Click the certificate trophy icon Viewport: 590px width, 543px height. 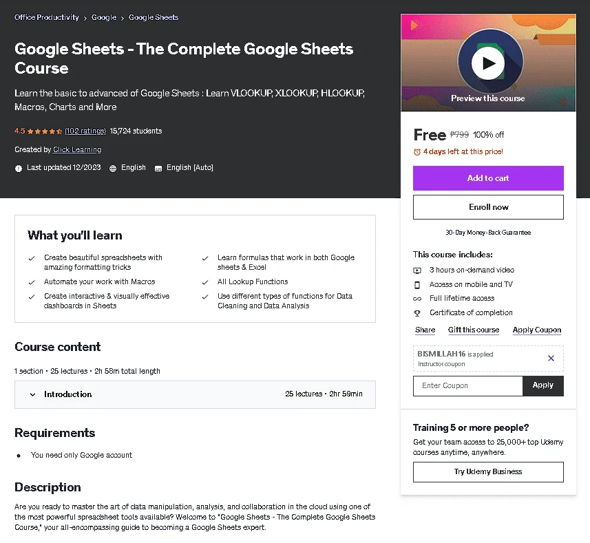[x=417, y=313]
